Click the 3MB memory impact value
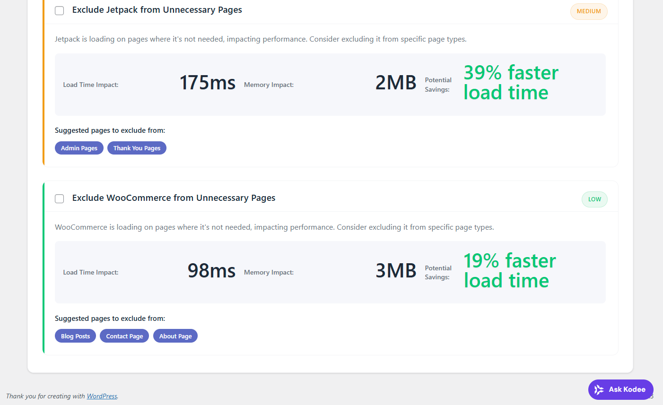 (395, 271)
